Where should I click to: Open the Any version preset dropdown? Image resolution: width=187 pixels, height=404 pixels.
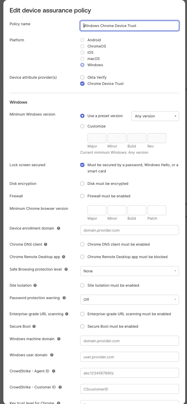coord(155,116)
